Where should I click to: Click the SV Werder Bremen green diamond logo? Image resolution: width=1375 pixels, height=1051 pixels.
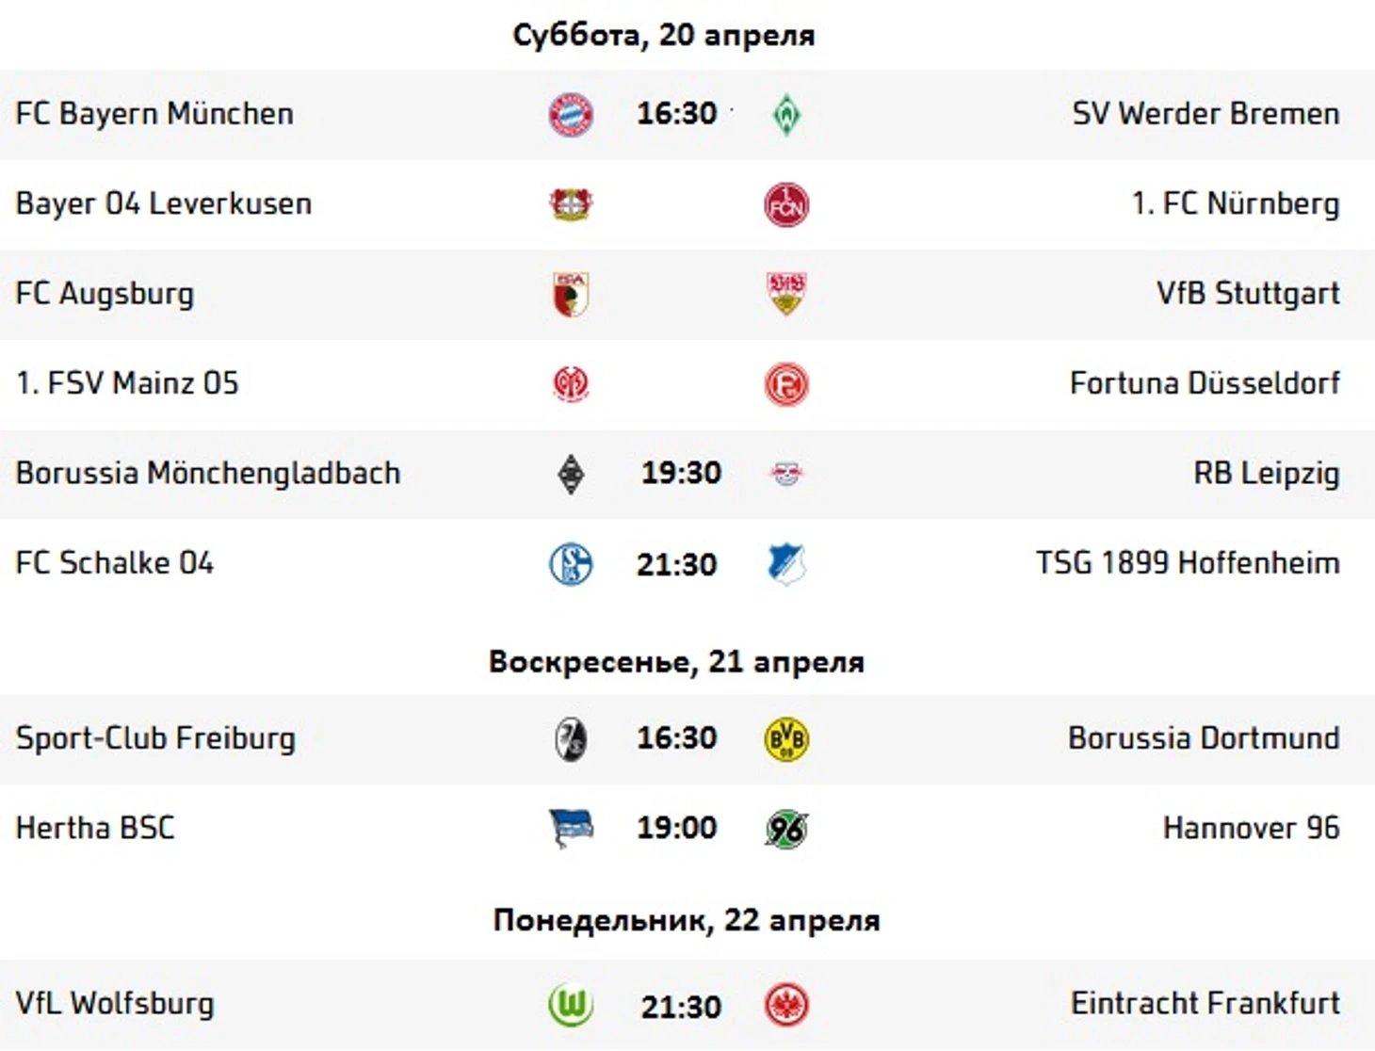pos(786,115)
